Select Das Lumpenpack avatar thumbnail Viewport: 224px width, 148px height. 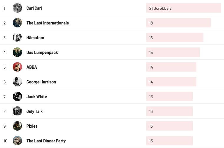(x=17, y=52)
